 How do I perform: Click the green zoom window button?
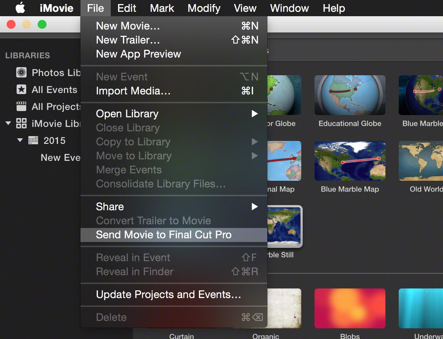tap(42, 25)
